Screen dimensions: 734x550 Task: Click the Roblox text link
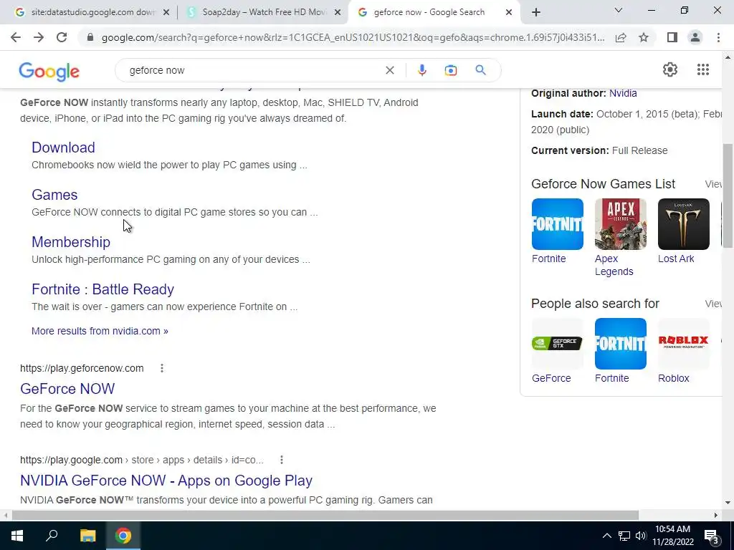tap(673, 378)
